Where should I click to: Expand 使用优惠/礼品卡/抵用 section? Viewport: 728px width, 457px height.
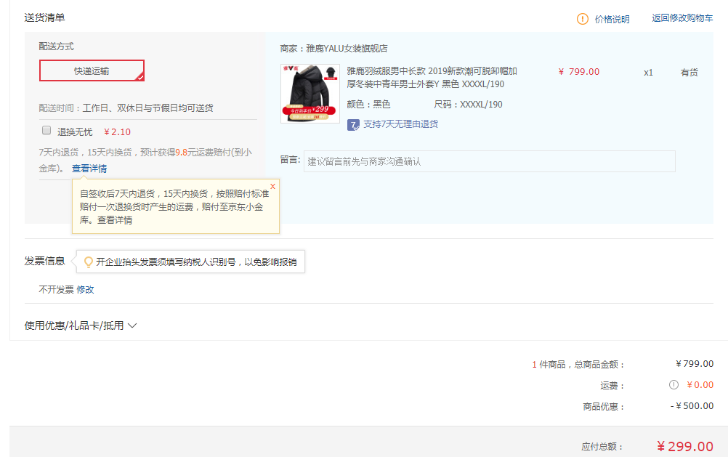[81, 325]
